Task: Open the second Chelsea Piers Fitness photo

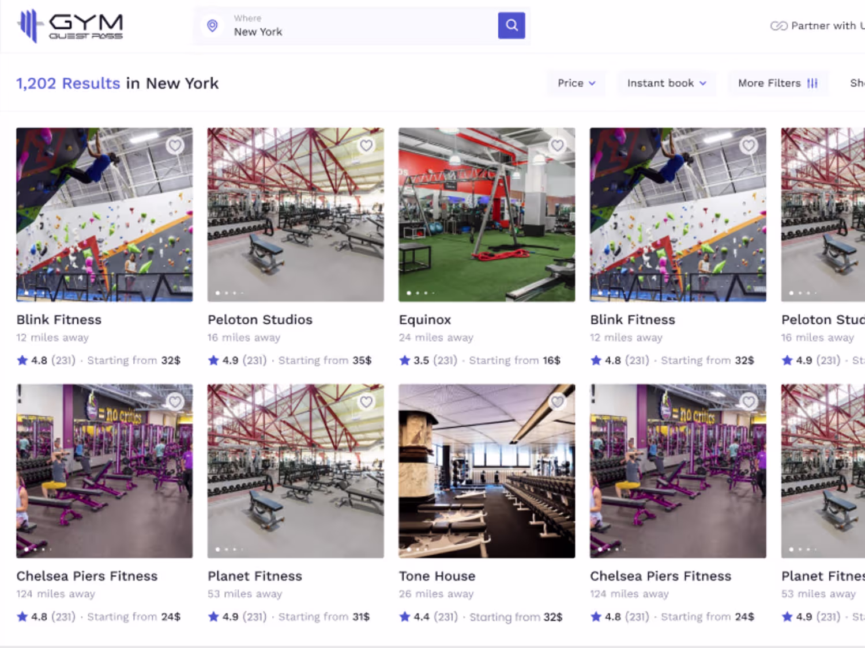Action: [678, 471]
